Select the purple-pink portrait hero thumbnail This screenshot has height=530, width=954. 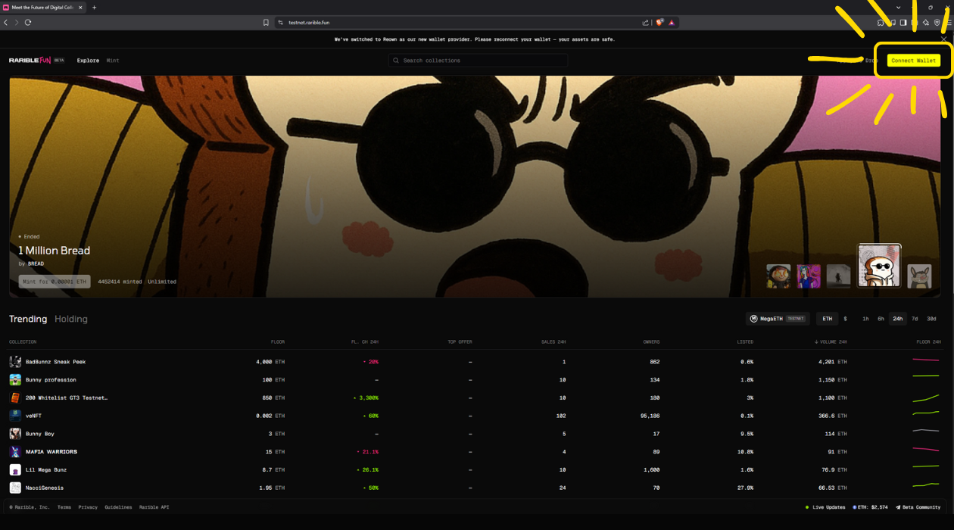point(809,276)
